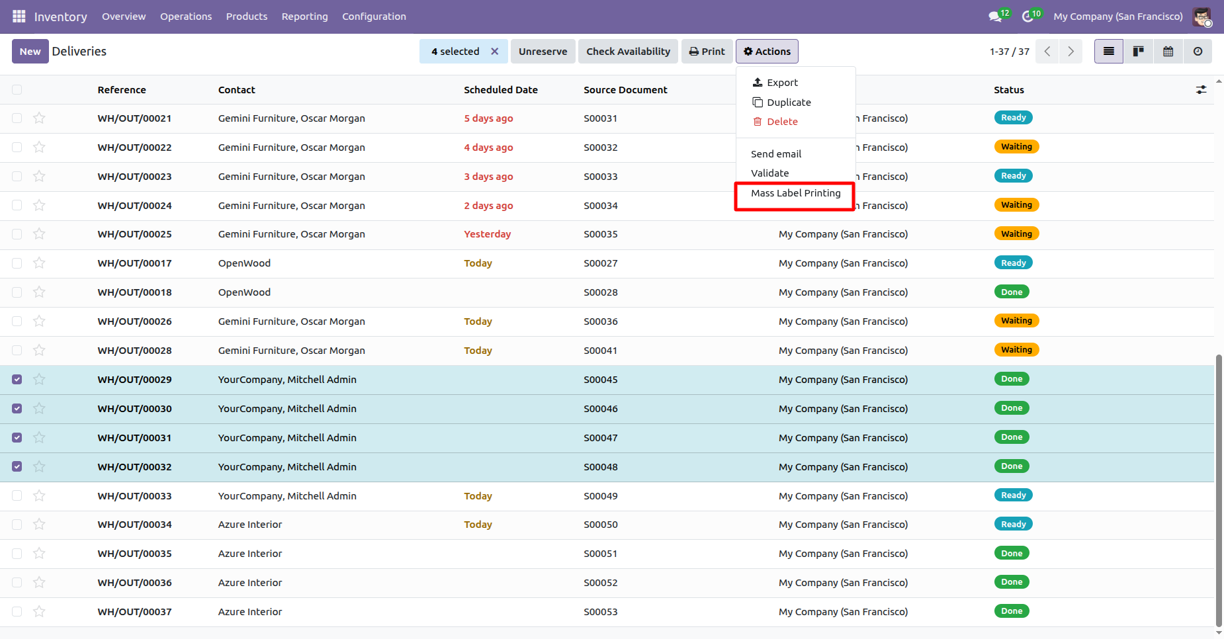Collapse the Actions dropdown
The image size is (1224, 639).
[767, 52]
